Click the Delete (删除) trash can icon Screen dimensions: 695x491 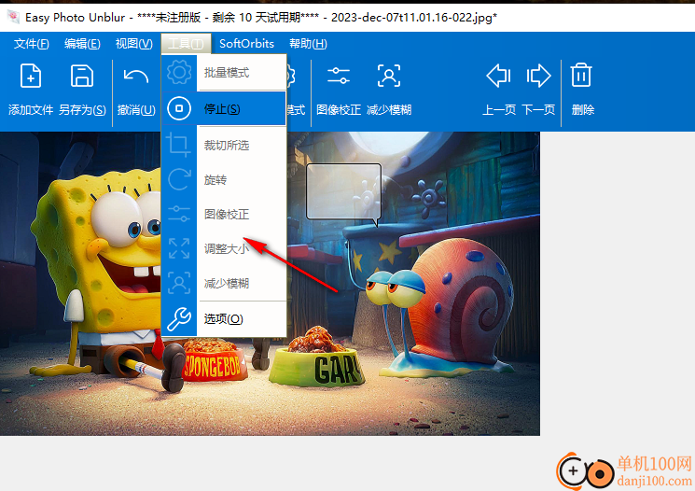coord(581,75)
